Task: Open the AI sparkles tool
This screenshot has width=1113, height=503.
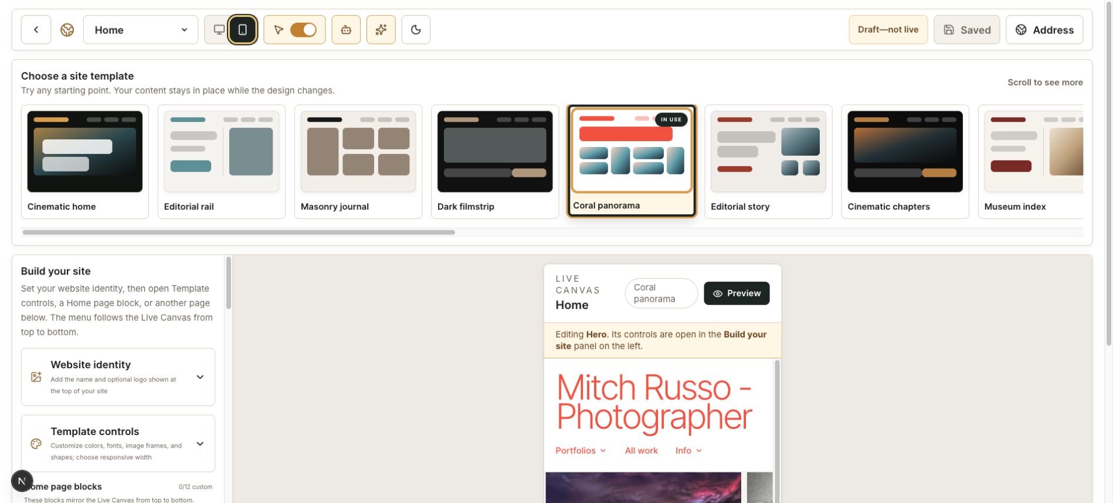Action: point(381,30)
